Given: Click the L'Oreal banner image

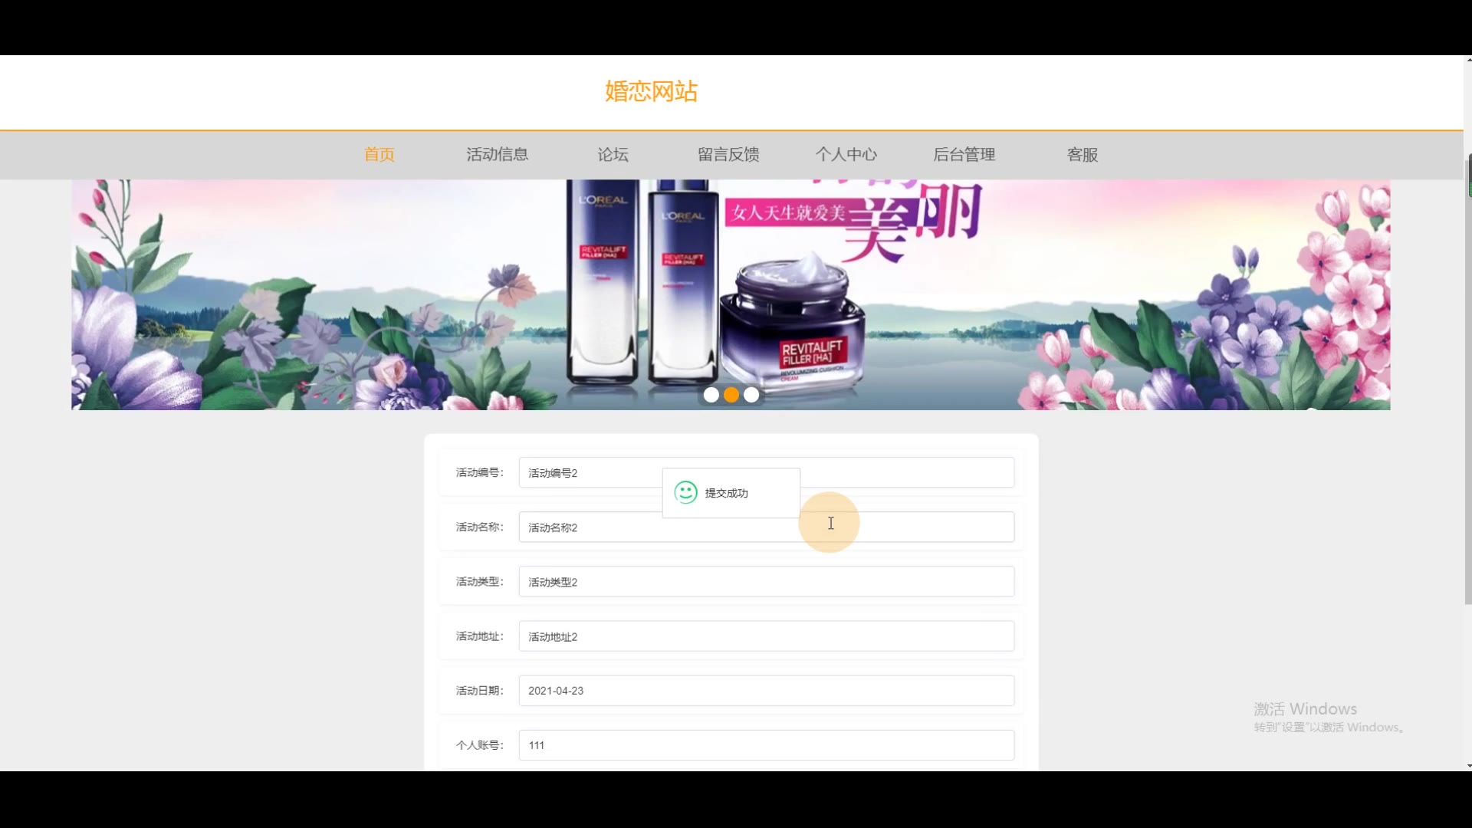Looking at the screenshot, I should [731, 295].
